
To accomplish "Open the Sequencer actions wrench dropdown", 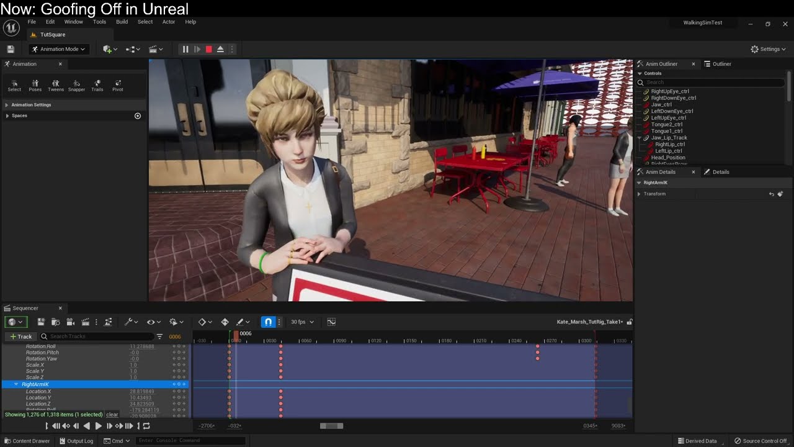I will pos(132,322).
